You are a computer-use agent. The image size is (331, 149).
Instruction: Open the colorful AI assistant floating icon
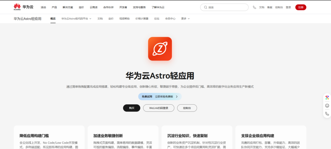pos(327,98)
